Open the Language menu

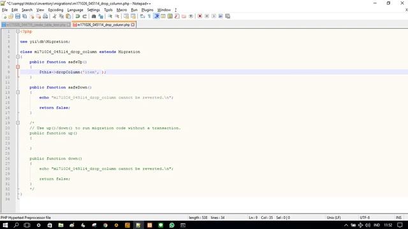(75, 10)
